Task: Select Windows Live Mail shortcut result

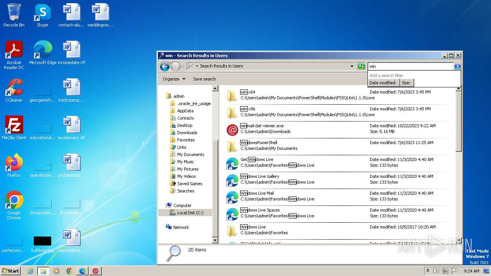Action: pyautogui.click(x=338, y=196)
